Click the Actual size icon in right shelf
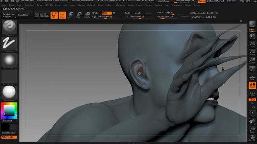Viewport: 257px width, 144px height. point(252,53)
